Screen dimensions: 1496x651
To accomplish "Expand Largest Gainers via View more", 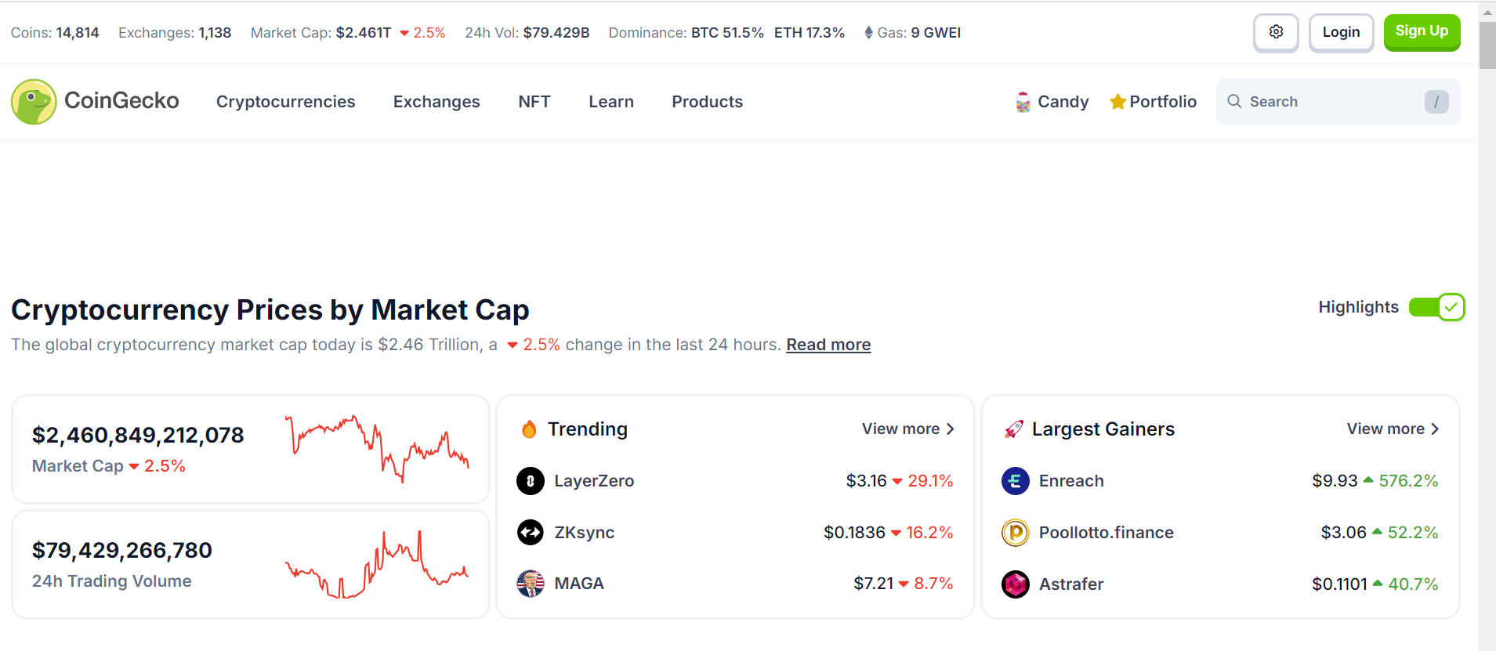I will coord(1393,429).
